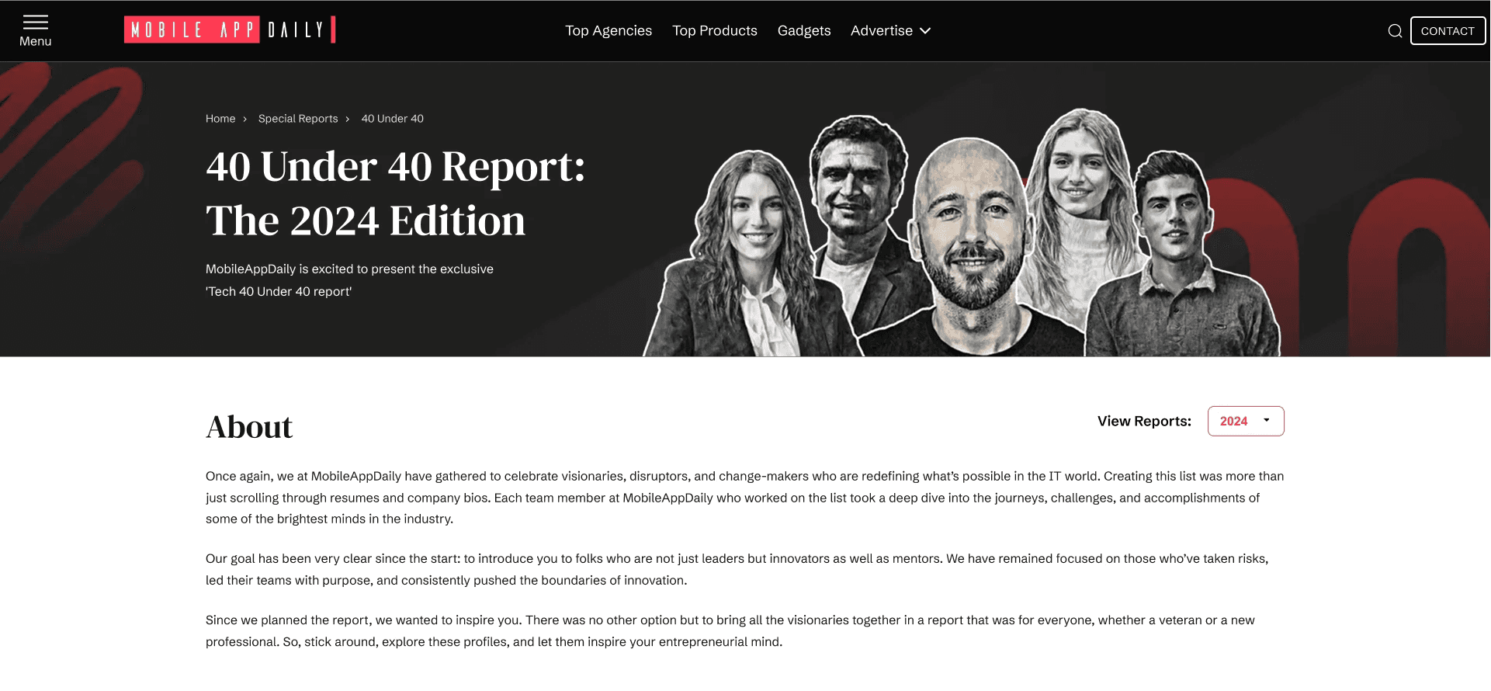Click paragraph starting 'Our goal has been'

point(737,569)
